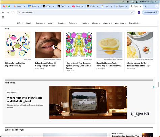The image size is (160, 137).
Task: Click the date and time in menu bar
Action: point(149,2)
